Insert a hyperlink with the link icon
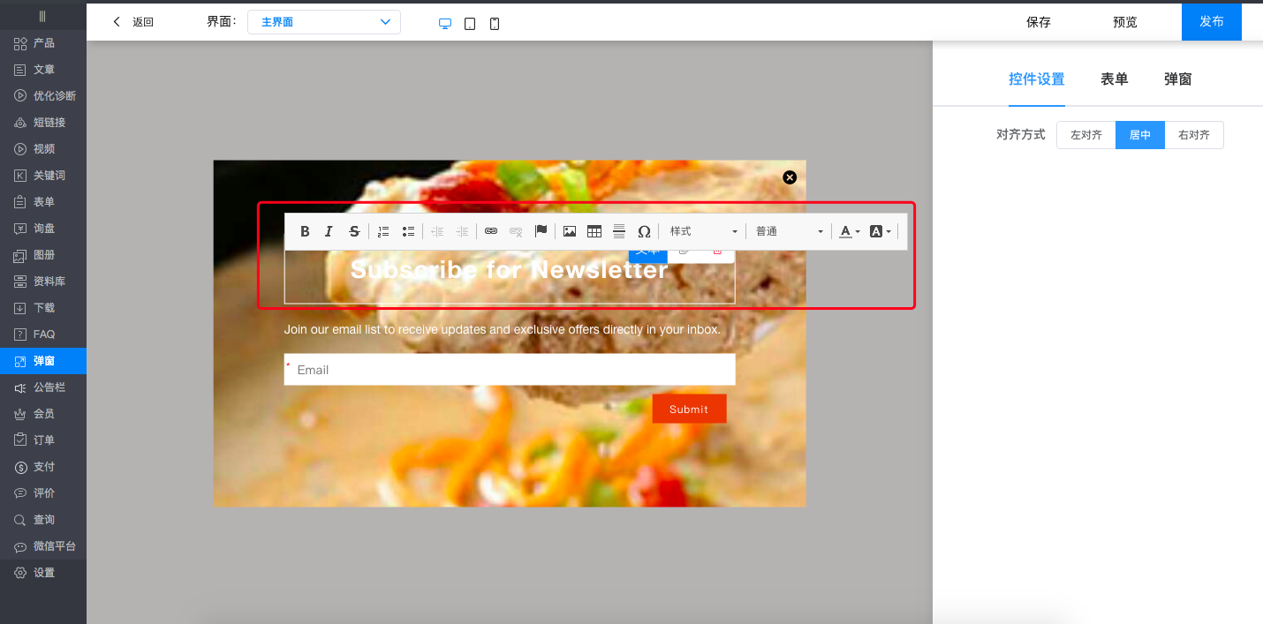Image resolution: width=1263 pixels, height=624 pixels. point(491,231)
